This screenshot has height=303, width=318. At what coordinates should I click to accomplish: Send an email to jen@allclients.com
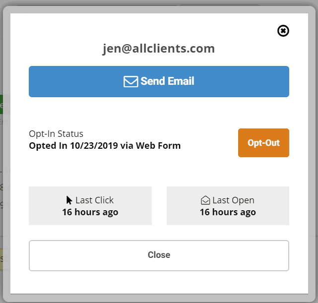(159, 81)
